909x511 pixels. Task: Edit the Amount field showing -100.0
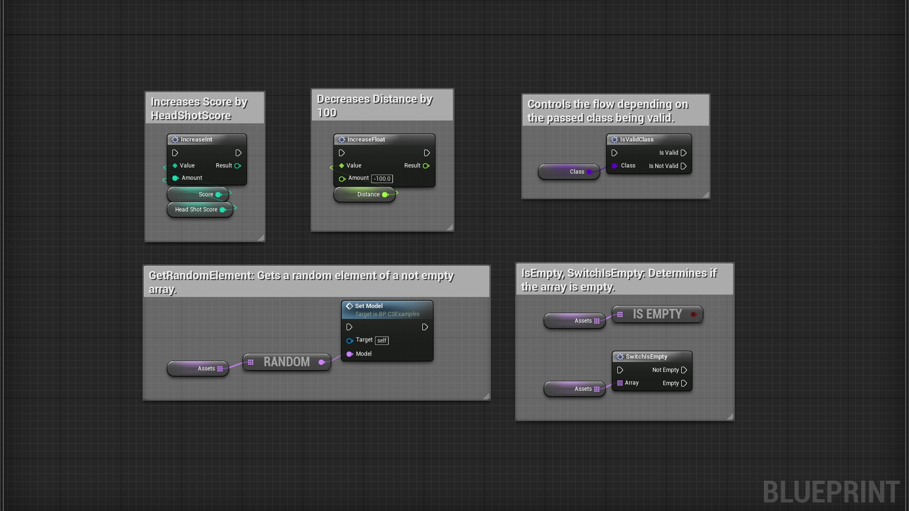pos(381,178)
